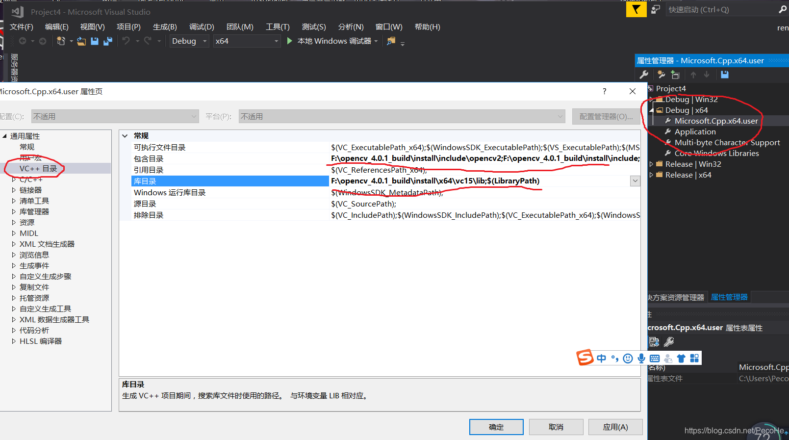Expand the 链接器 tree node
This screenshot has height=440, width=789.
(x=14, y=190)
